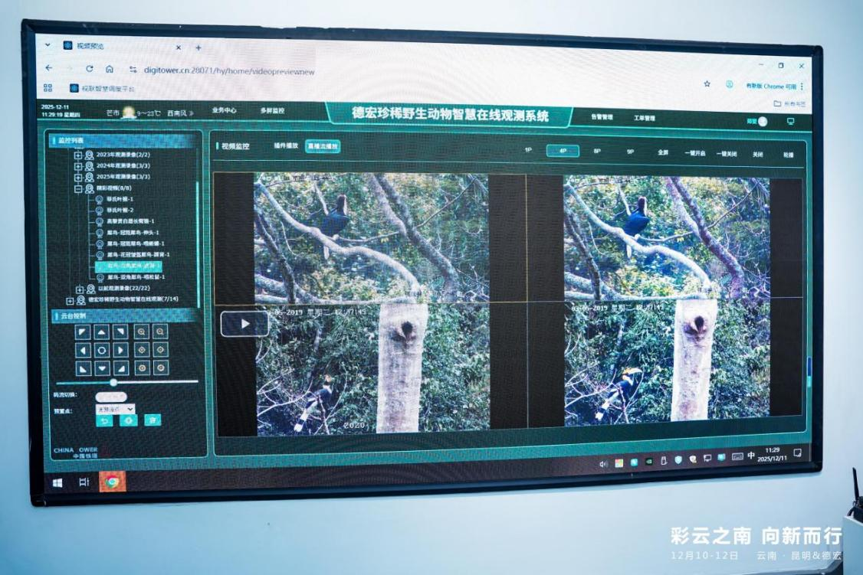Click the zoom-in magnifier in PTZ controls
This screenshot has height=575, width=863.
143,332
